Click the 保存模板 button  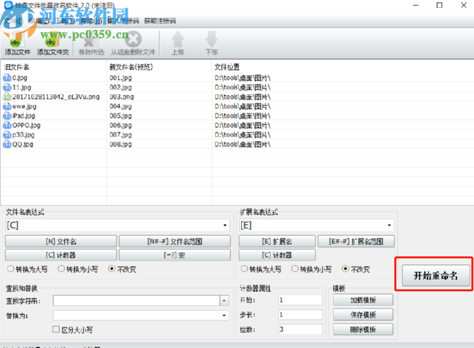pyautogui.click(x=363, y=314)
